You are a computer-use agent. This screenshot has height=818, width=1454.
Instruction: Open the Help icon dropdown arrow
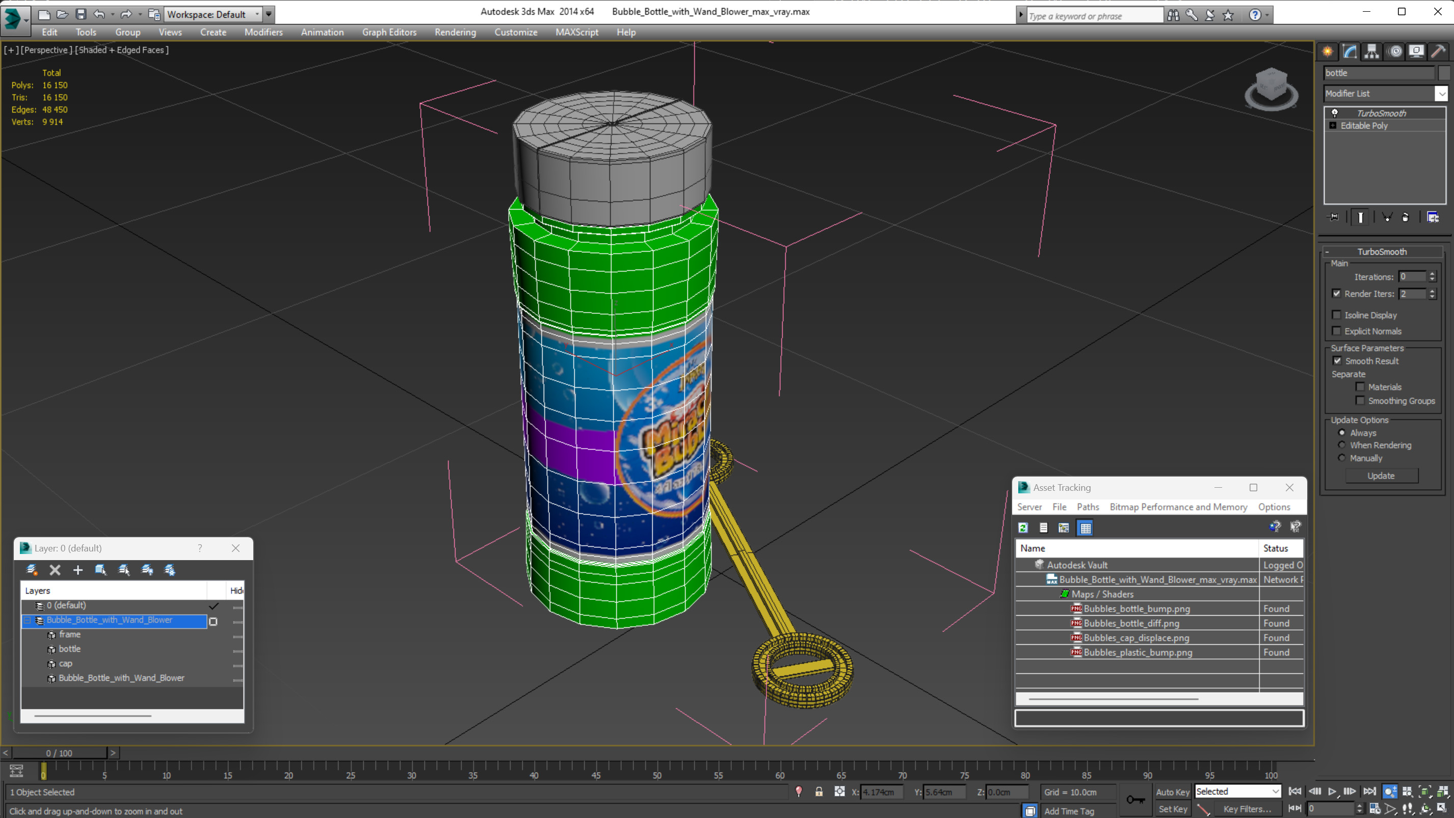click(x=1268, y=15)
